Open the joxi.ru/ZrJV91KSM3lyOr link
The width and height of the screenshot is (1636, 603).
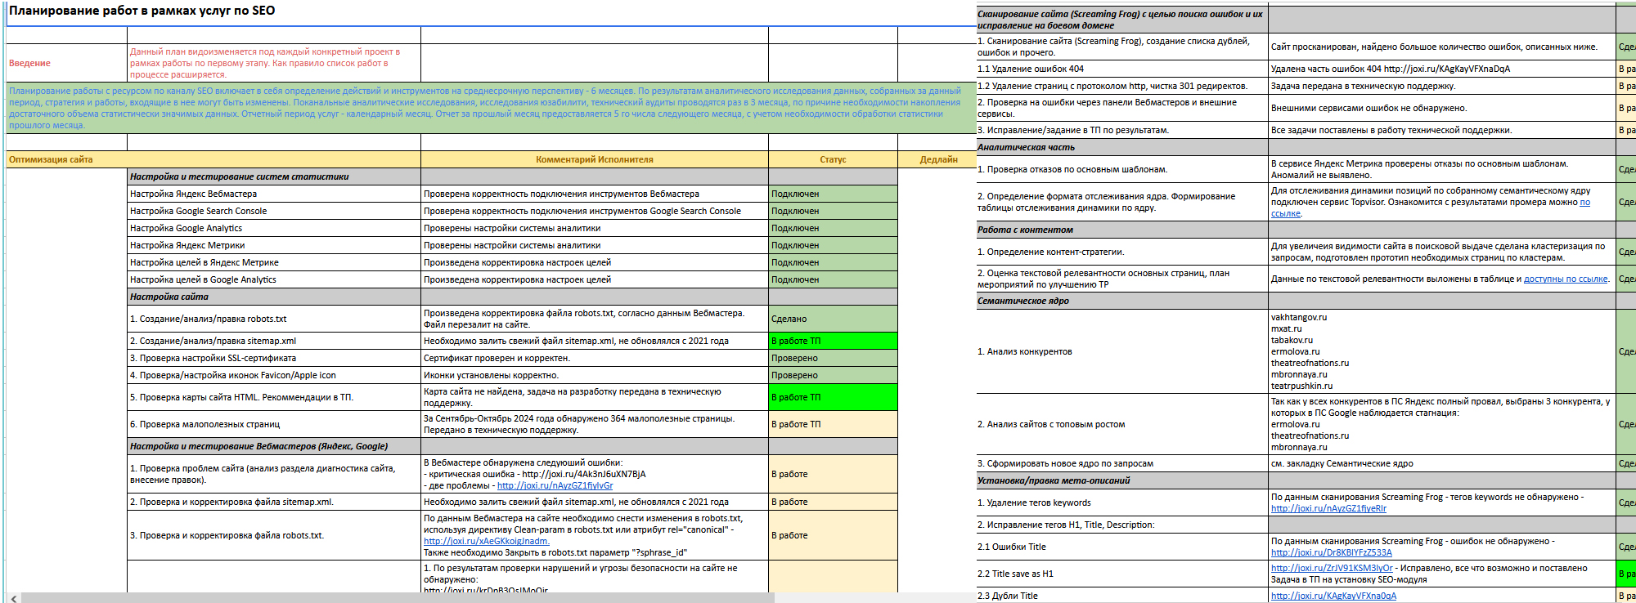1331,568
